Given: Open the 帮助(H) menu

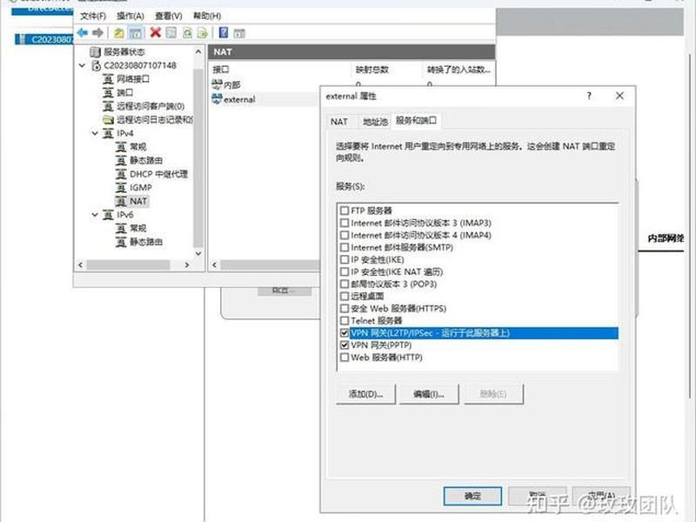Looking at the screenshot, I should coord(207,16).
